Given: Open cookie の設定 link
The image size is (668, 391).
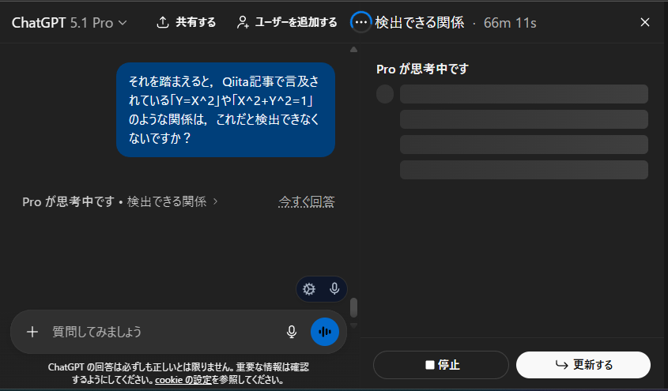Looking at the screenshot, I should coord(183,379).
